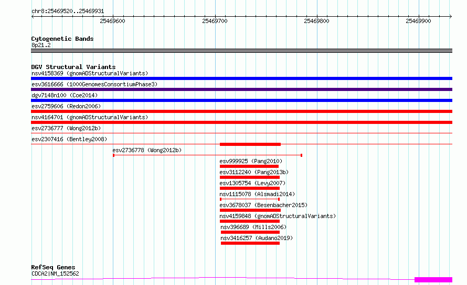Open the esv3112240 Pang2013b label
Screen dimensions: 467x285
click(254, 172)
